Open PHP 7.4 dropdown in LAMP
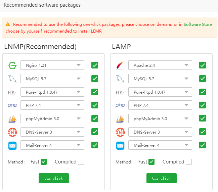This screenshot has height=192, width=218. 160,105
